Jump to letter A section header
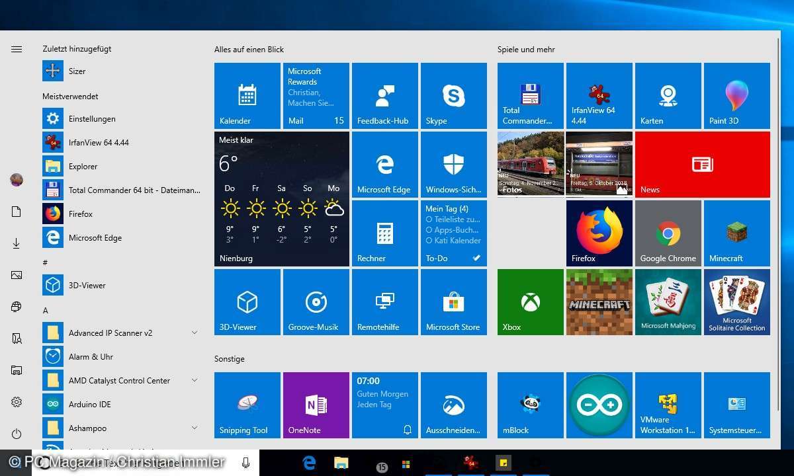 tap(45, 310)
